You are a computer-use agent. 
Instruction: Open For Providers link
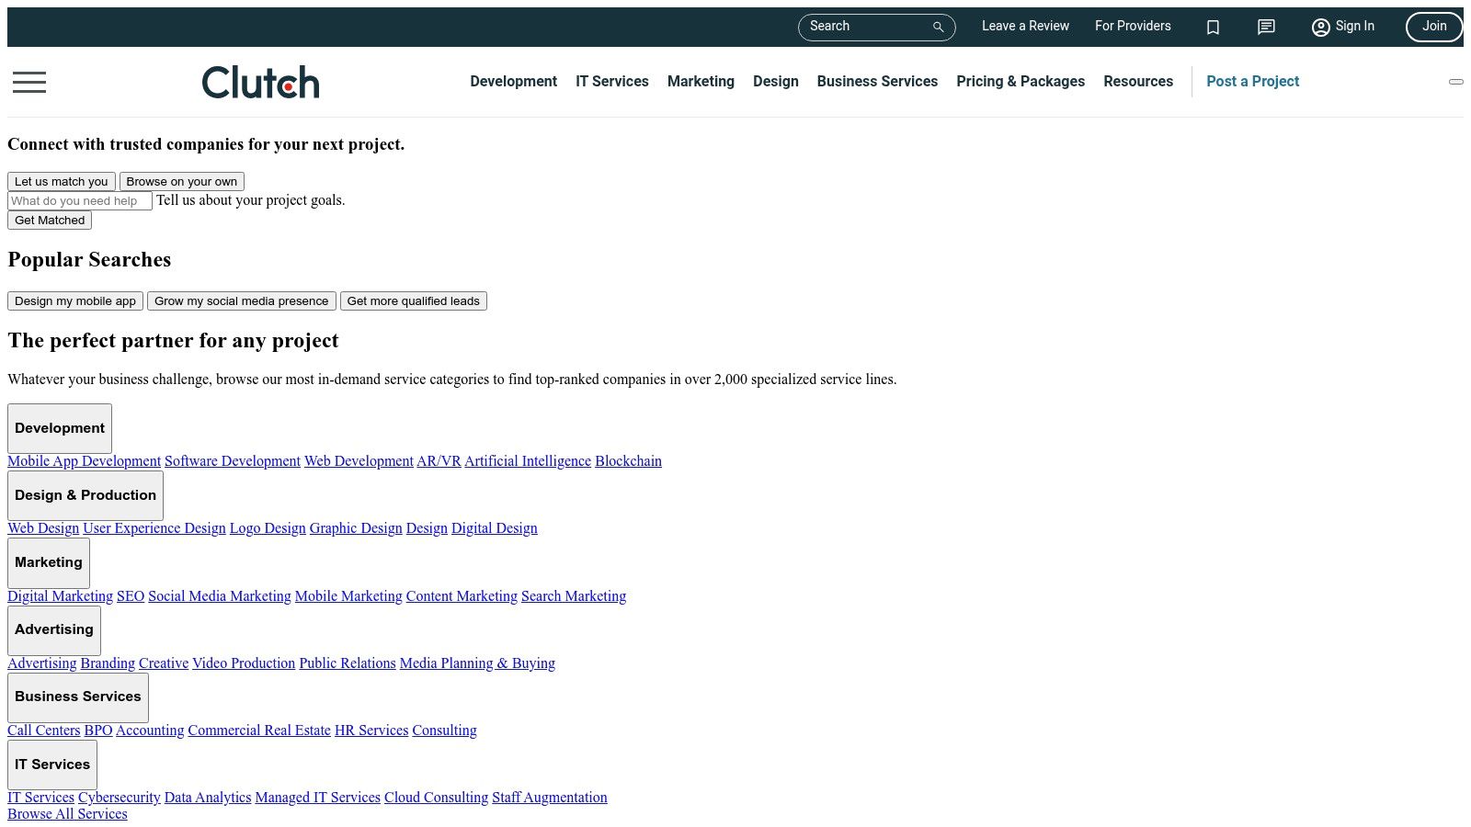[1133, 26]
